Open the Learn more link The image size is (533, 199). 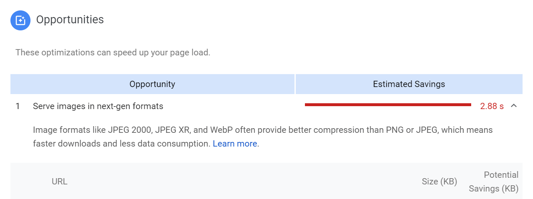[x=235, y=144]
